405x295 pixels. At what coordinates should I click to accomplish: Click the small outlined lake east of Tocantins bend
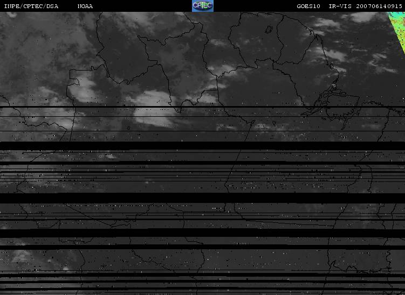point(274,123)
